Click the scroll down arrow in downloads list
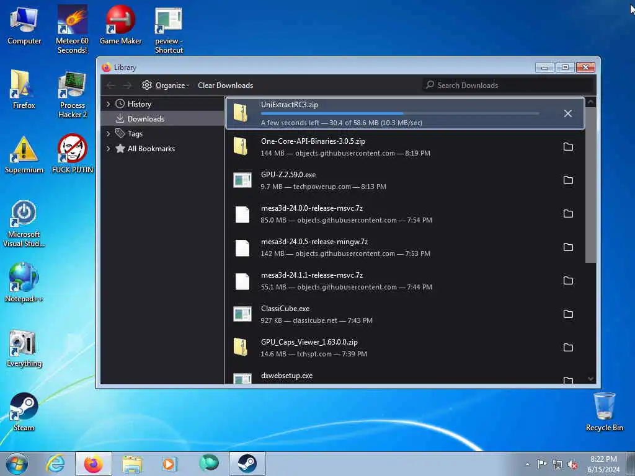Viewport: 635px width, 476px height. (x=590, y=379)
